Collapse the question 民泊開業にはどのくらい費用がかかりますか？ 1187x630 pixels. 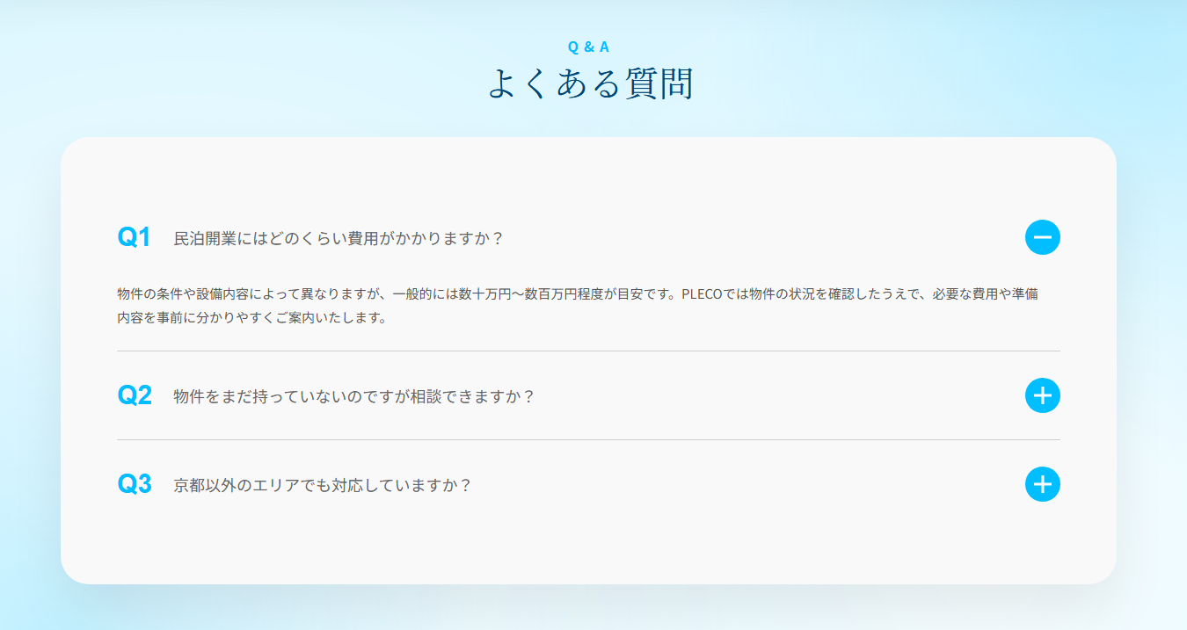pyautogui.click(x=339, y=238)
